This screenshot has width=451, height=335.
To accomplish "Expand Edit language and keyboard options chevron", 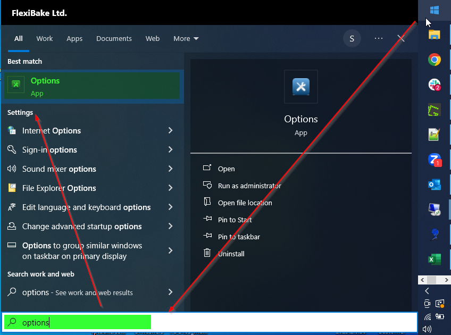I will (170, 207).
